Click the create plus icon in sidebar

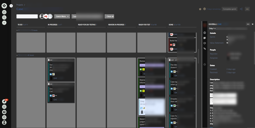4,23
